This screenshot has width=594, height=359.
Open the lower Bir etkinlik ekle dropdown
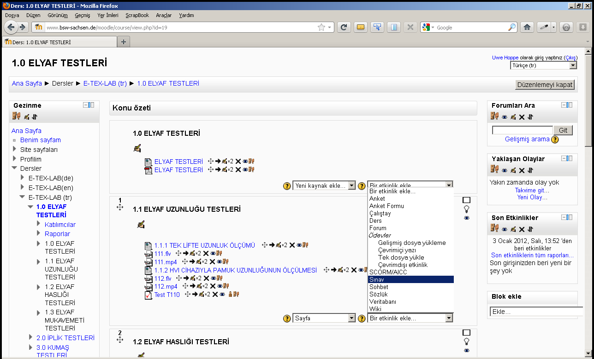pos(410,318)
